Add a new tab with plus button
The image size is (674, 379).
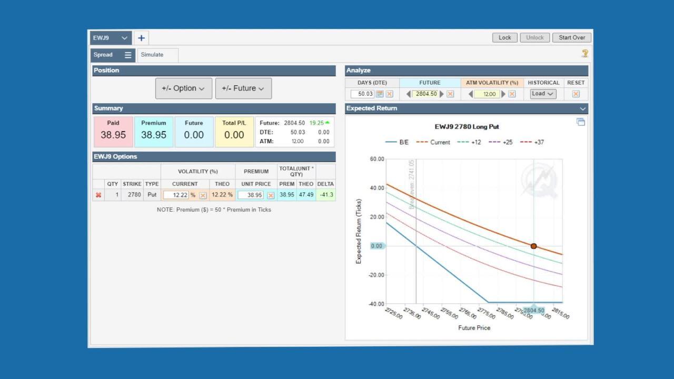(141, 38)
